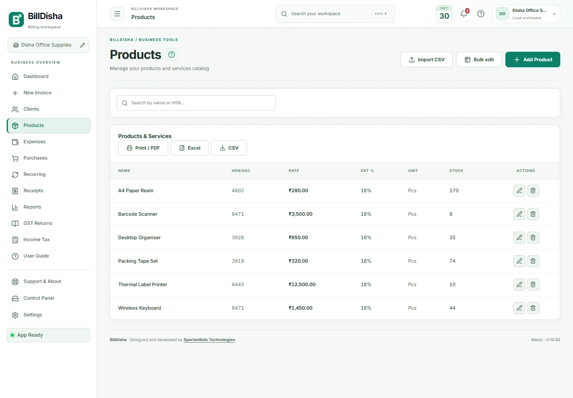The width and height of the screenshot is (573, 398).
Task: Click the STOCK column header
Action: pyautogui.click(x=456, y=171)
